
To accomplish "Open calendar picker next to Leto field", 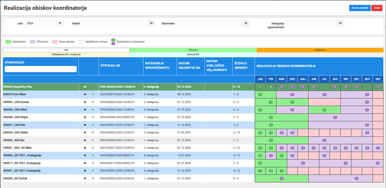I will 60,23.
